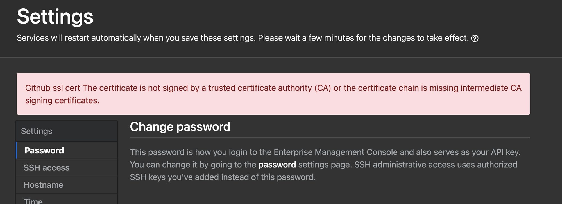
Task: Follow the bold password settings link
Action: tap(277, 165)
